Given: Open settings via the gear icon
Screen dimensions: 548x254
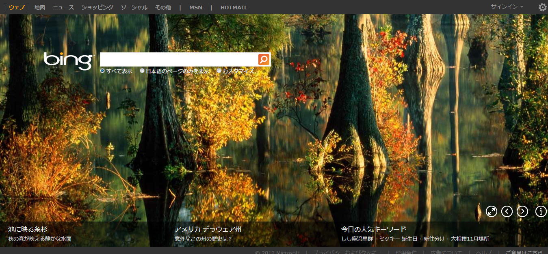Looking at the screenshot, I should click(x=542, y=7).
